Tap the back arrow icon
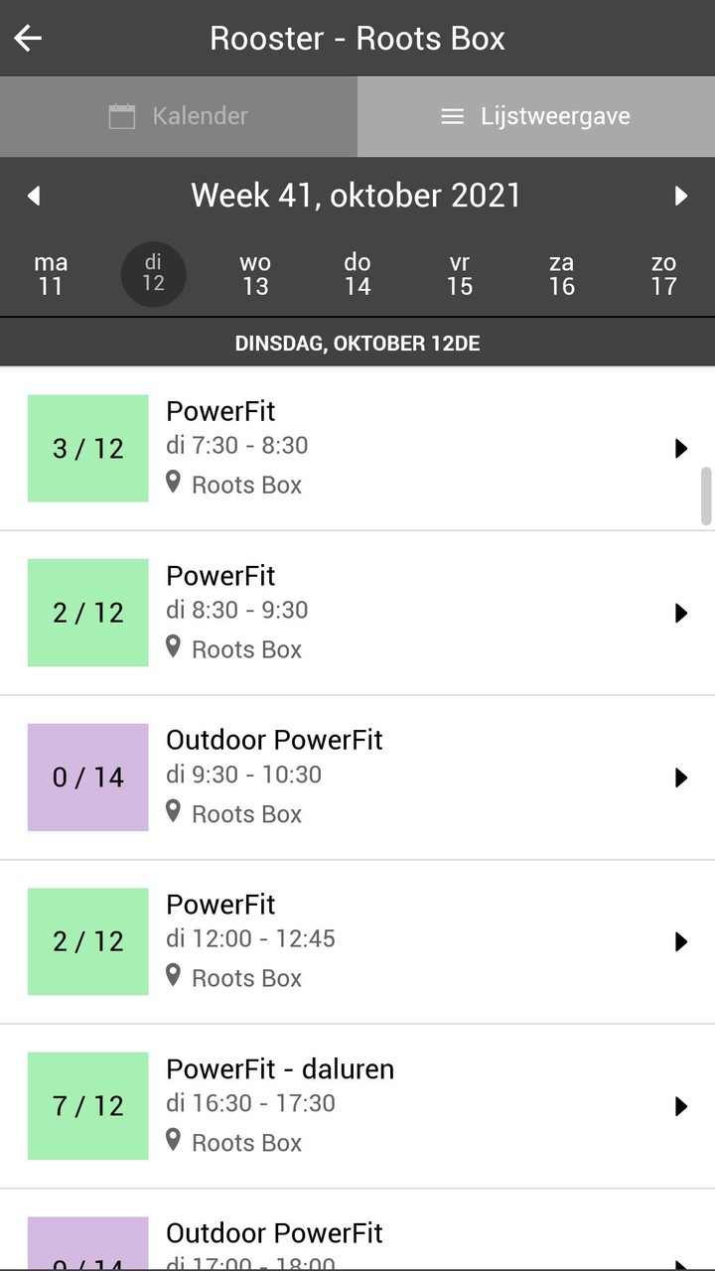 pos(28,39)
